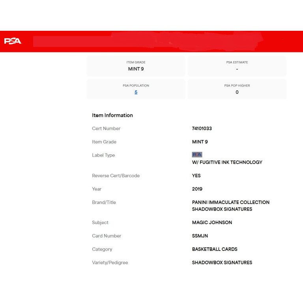Click the W/ Fugitive Ink Technology text

click(227, 162)
